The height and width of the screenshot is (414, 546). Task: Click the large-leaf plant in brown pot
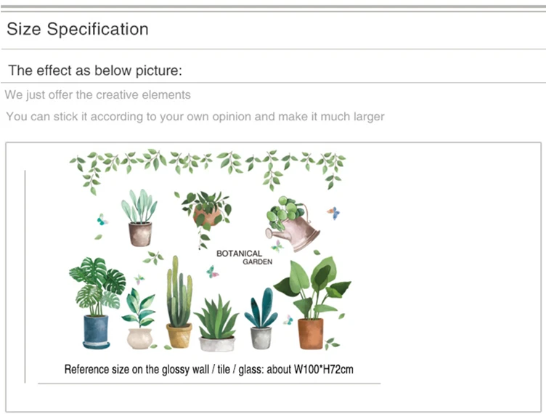[312, 303]
